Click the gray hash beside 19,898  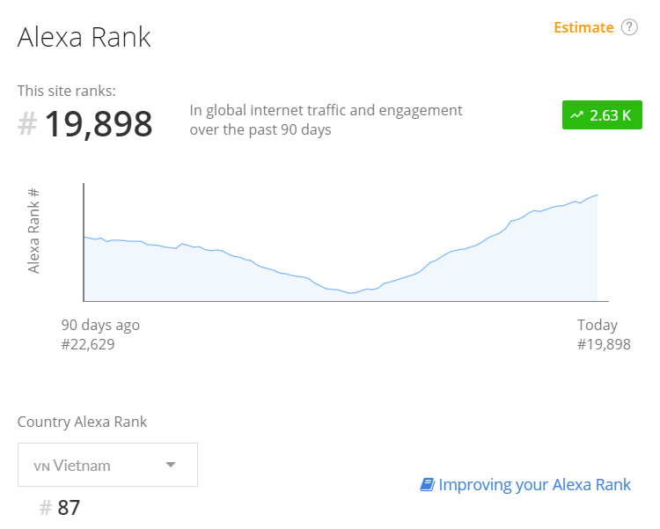(27, 124)
